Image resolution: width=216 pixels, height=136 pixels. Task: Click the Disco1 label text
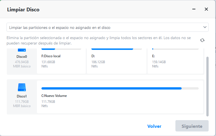click(x=22, y=96)
